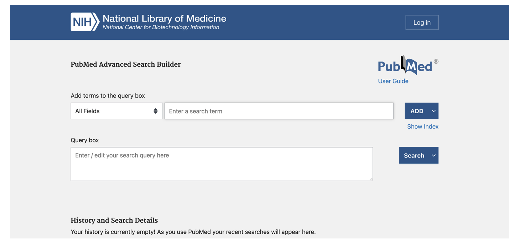This screenshot has width=524, height=248.
Task: Click the History and Search Details heading
Action: pos(114,220)
